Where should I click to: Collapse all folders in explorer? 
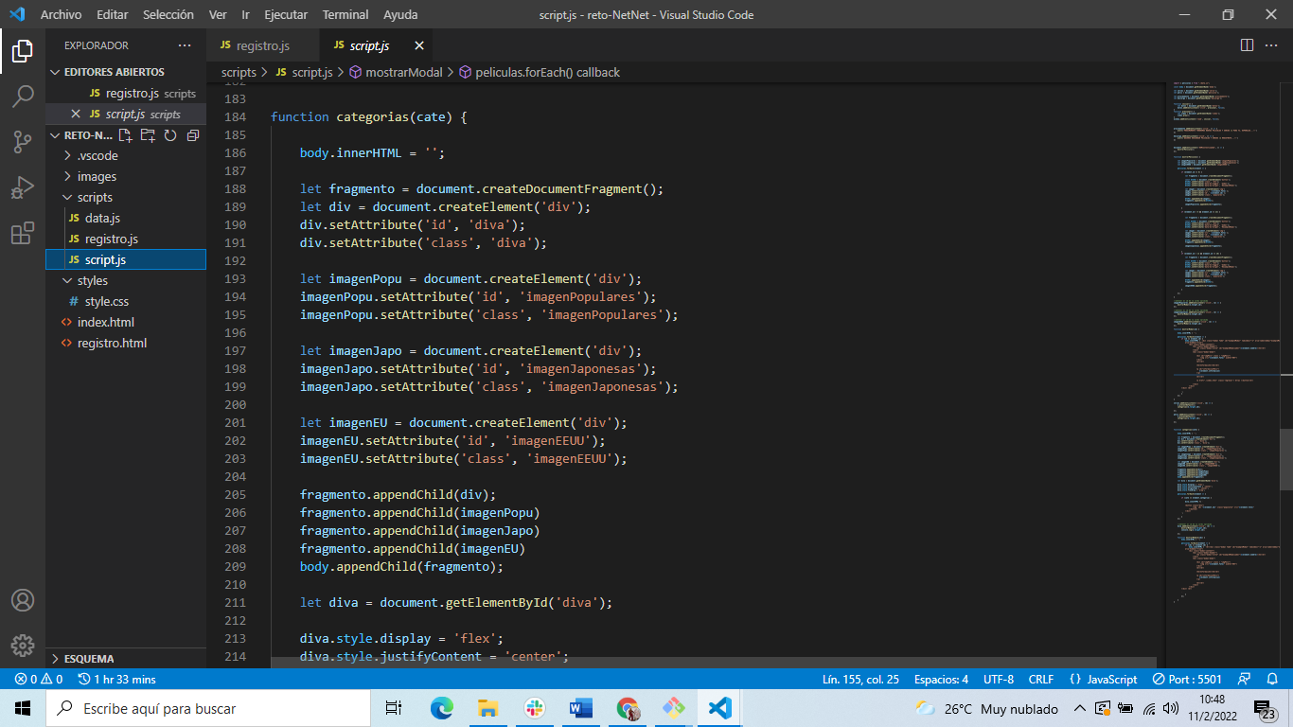[193, 135]
